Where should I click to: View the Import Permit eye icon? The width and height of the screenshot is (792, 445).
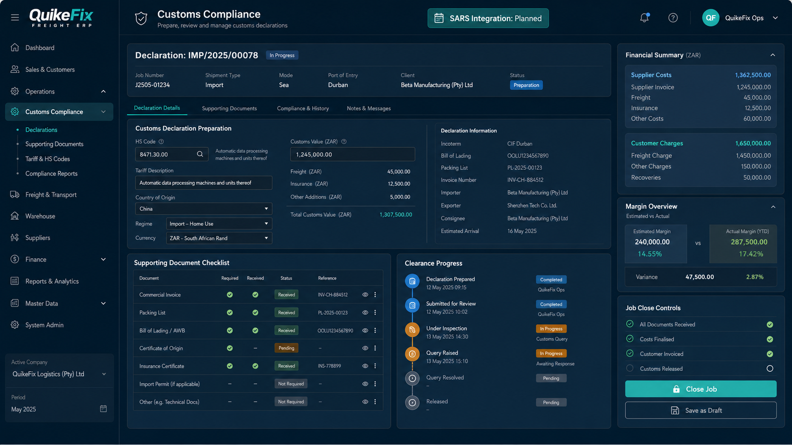coord(365,384)
